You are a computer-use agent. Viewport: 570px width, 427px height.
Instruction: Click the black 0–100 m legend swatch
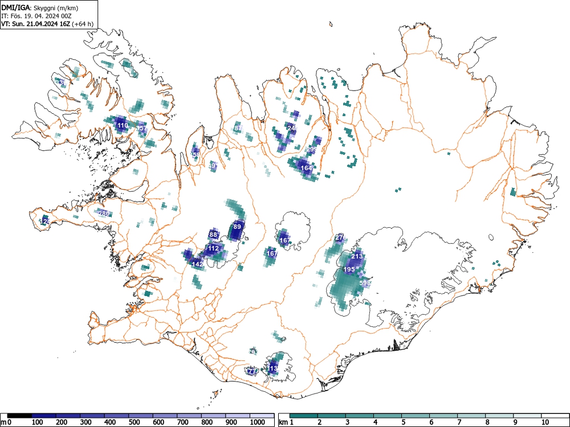point(19,416)
